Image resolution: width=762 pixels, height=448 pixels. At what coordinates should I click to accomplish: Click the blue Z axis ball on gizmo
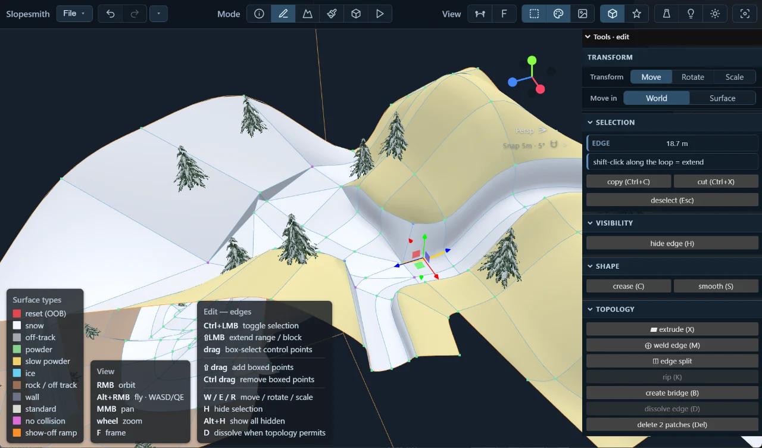click(513, 82)
